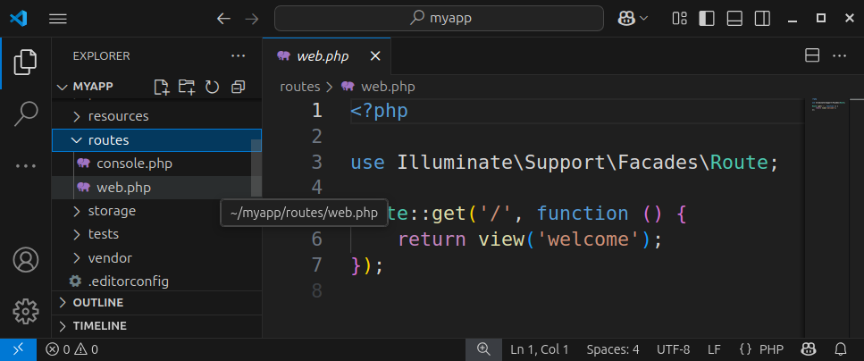
Task: Go back with the left arrow
Action: pyautogui.click(x=223, y=19)
